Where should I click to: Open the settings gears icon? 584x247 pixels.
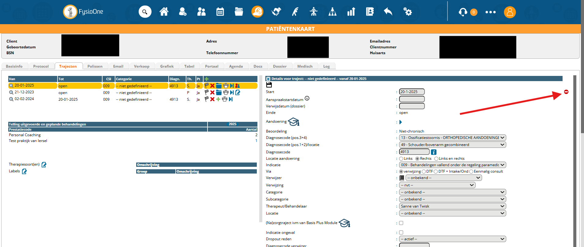(x=407, y=12)
